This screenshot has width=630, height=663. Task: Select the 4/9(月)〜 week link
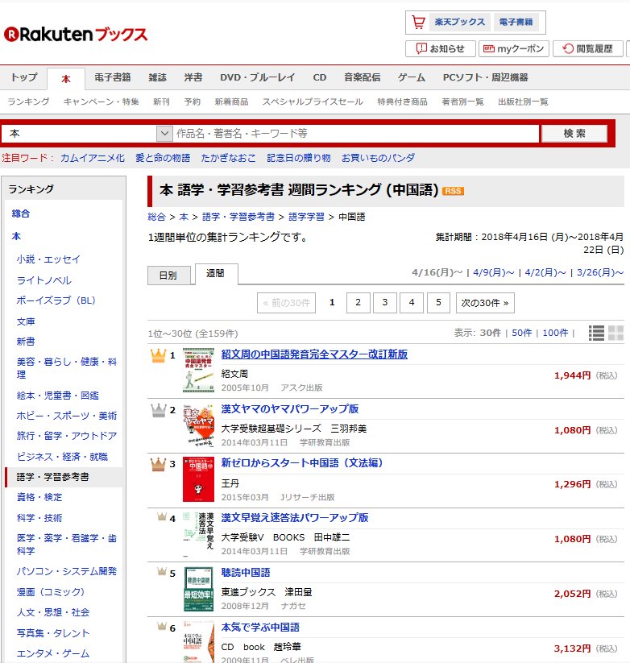[x=493, y=273]
